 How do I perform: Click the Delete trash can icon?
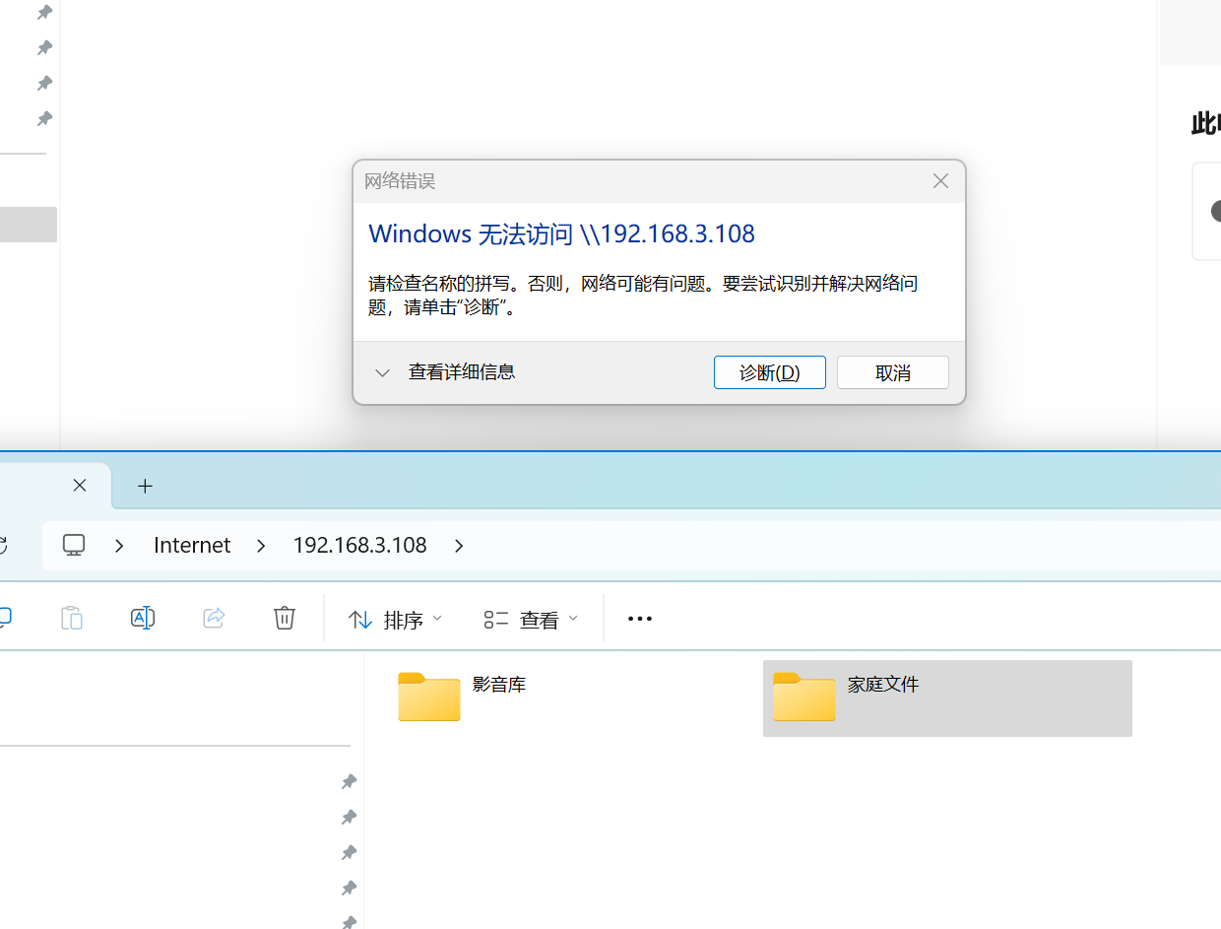pos(285,618)
